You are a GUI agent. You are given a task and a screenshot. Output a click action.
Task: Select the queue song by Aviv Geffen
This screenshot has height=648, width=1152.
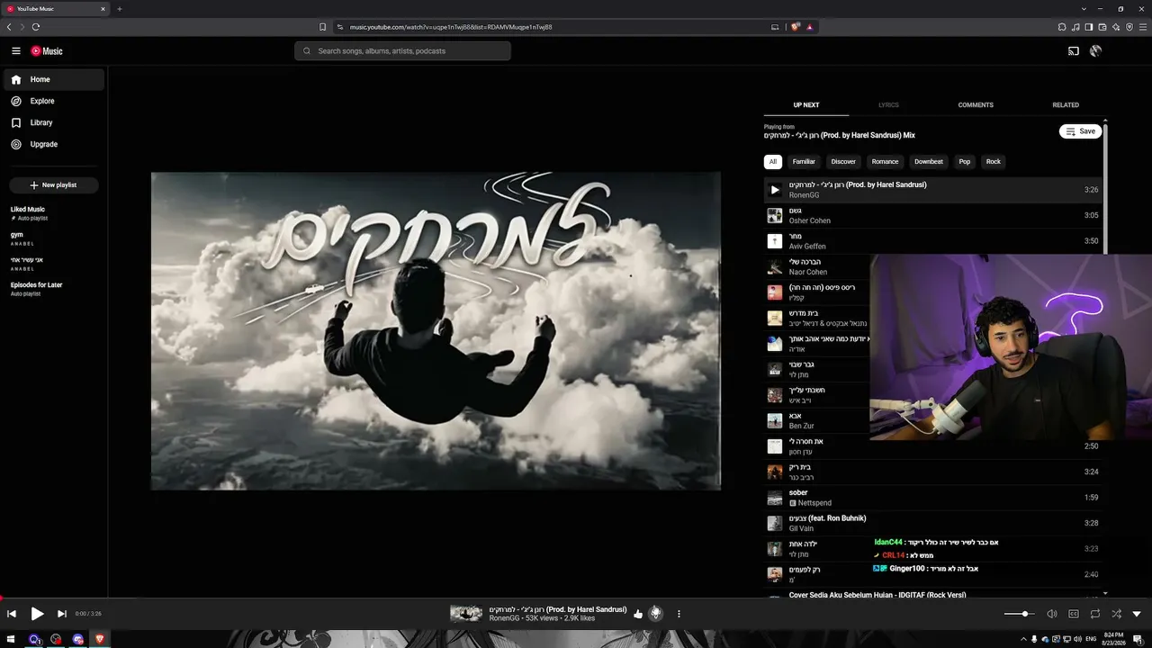(932, 241)
